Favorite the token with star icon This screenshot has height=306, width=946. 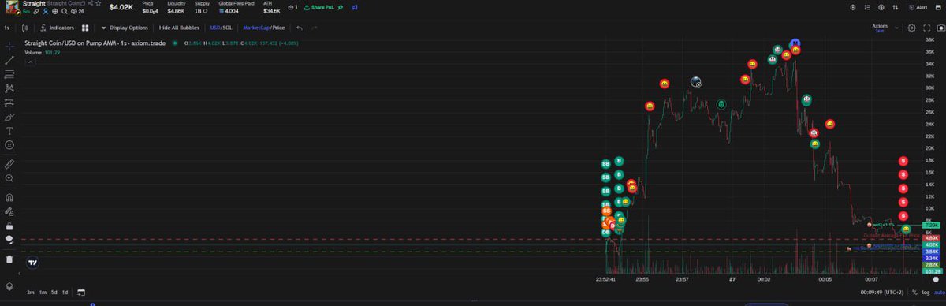click(99, 4)
